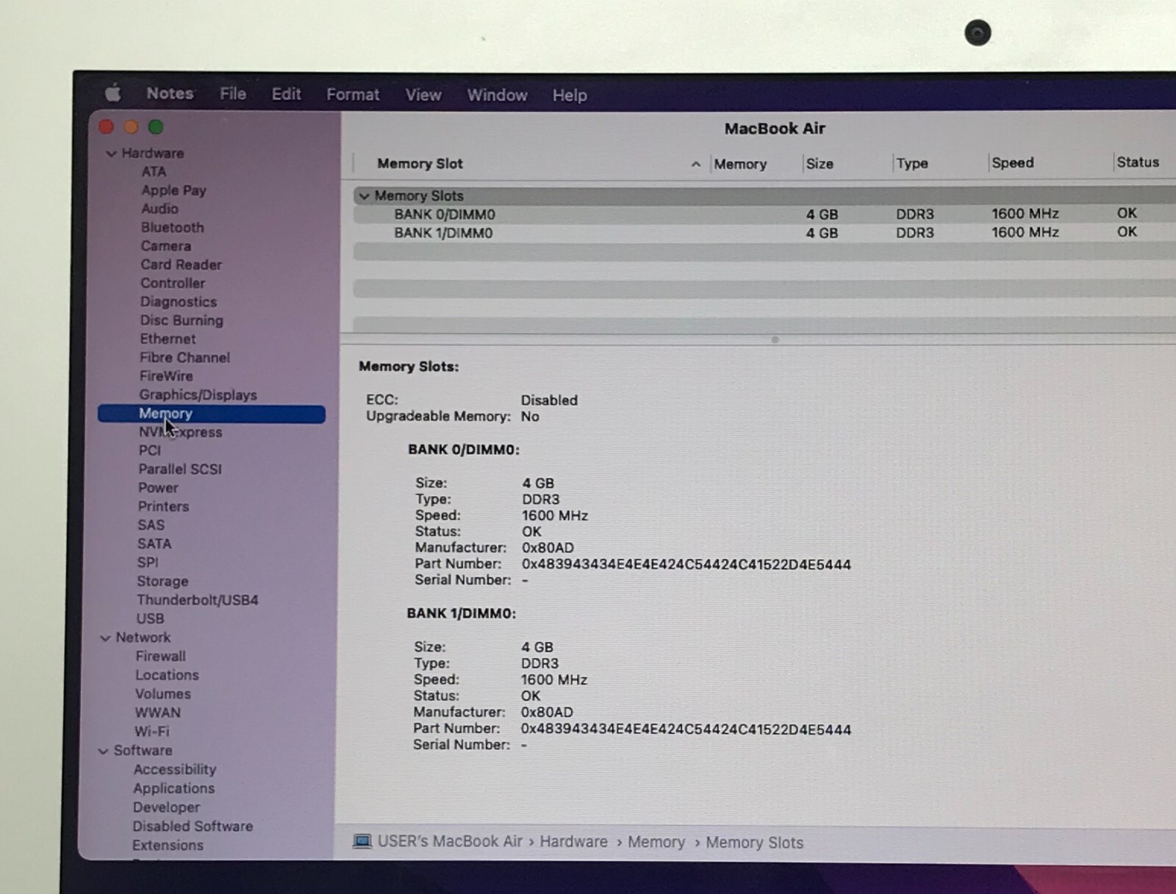This screenshot has height=894, width=1176.
Task: Select Wi-Fi in the sidebar
Action: click(151, 732)
